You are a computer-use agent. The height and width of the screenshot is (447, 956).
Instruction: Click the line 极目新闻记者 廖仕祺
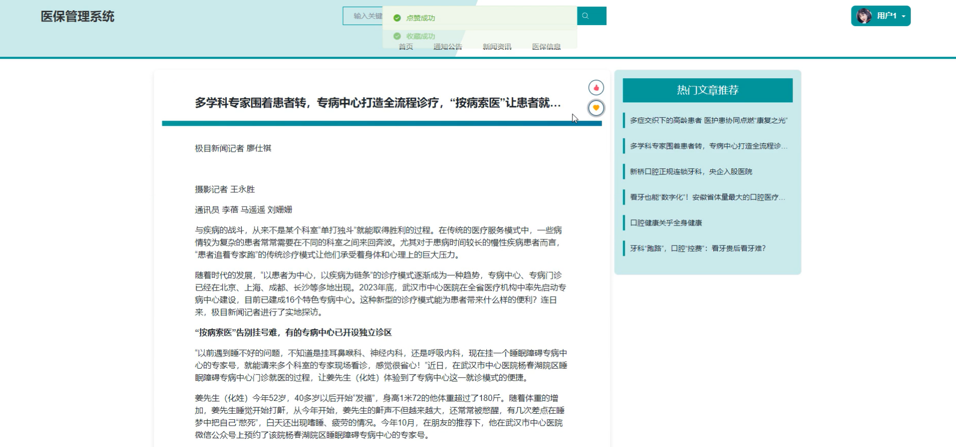click(x=233, y=148)
